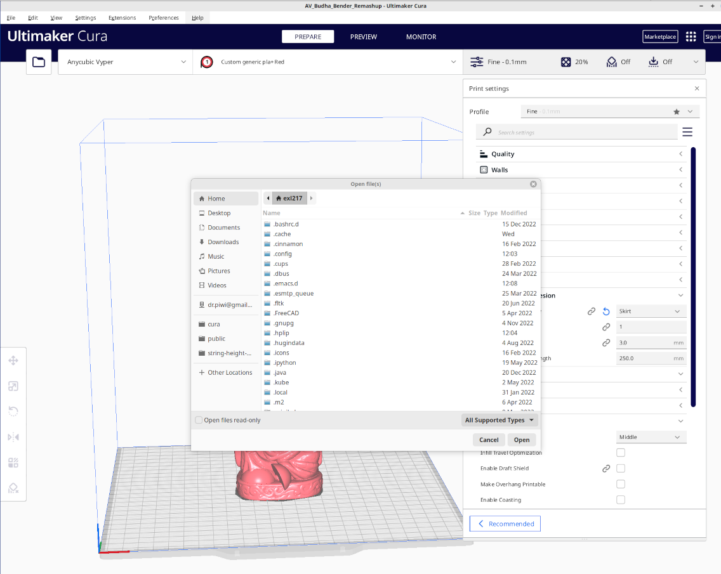Expand the Quality settings section

[x=581, y=154]
